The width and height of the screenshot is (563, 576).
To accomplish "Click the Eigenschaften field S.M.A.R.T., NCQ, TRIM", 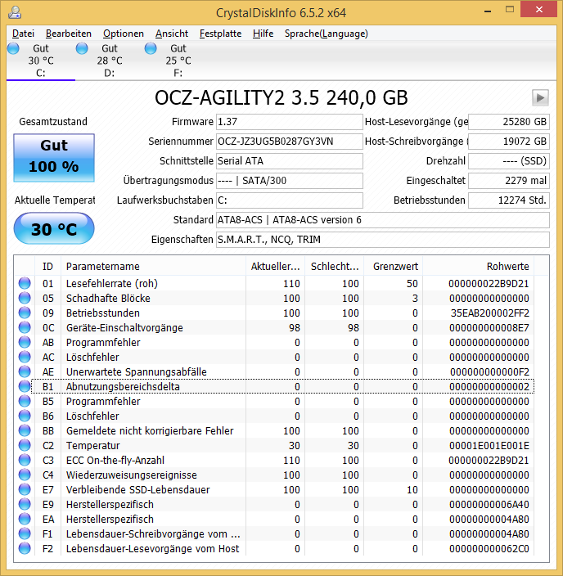I will point(382,240).
